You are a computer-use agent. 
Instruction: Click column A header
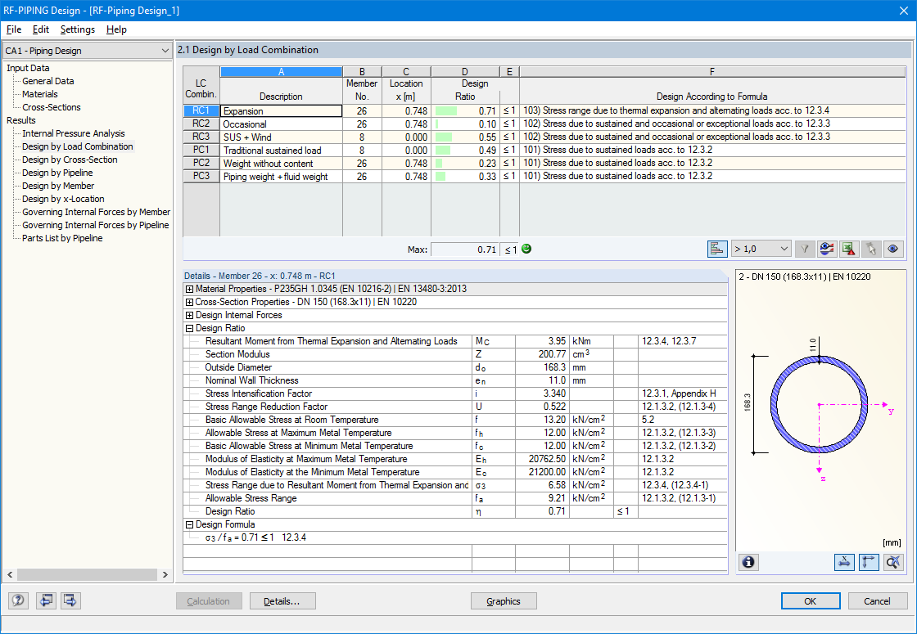click(x=282, y=72)
